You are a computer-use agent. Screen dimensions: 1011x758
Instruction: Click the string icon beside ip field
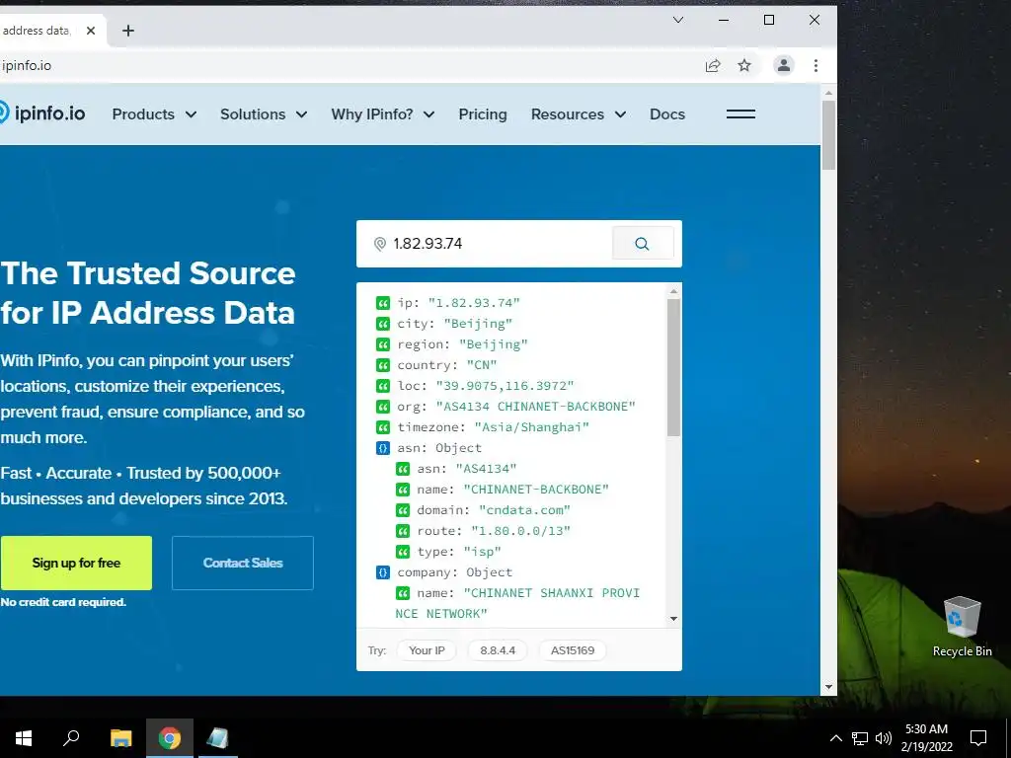point(383,303)
